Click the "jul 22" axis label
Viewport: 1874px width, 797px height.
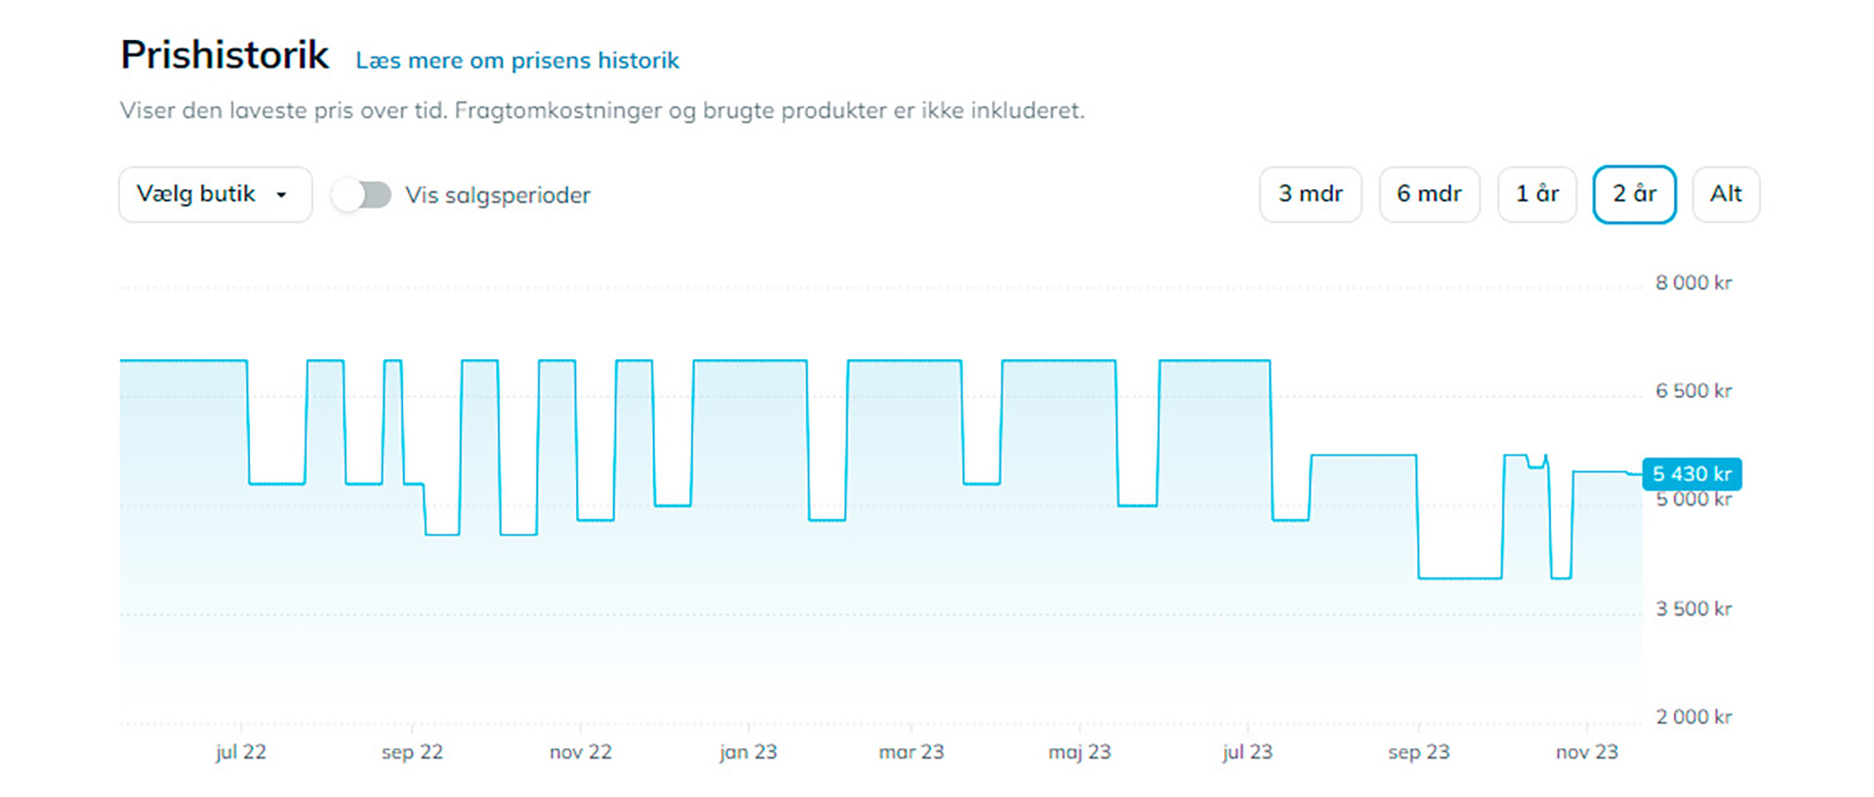240,752
